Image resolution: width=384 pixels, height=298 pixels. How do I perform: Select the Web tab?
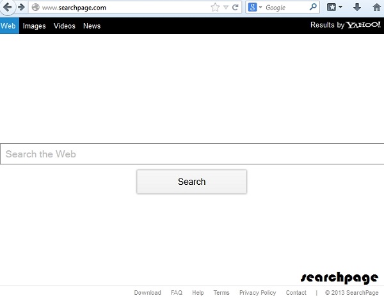pos(8,26)
